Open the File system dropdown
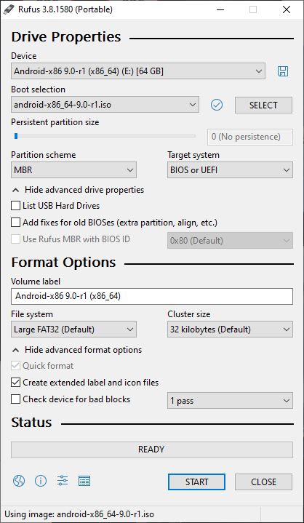This screenshot has width=304, height=523. click(x=73, y=330)
